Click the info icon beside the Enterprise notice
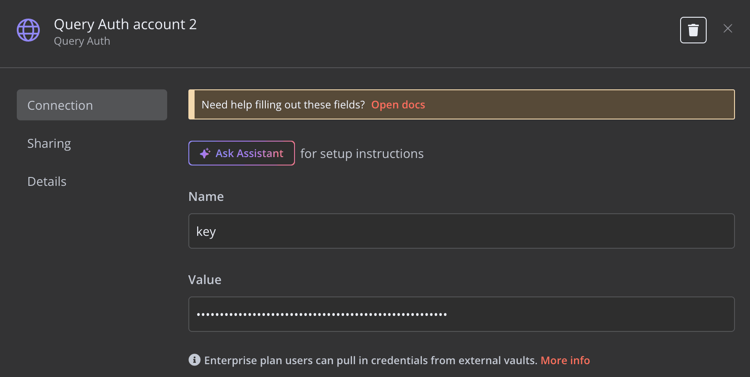This screenshot has height=377, width=750. click(x=195, y=360)
